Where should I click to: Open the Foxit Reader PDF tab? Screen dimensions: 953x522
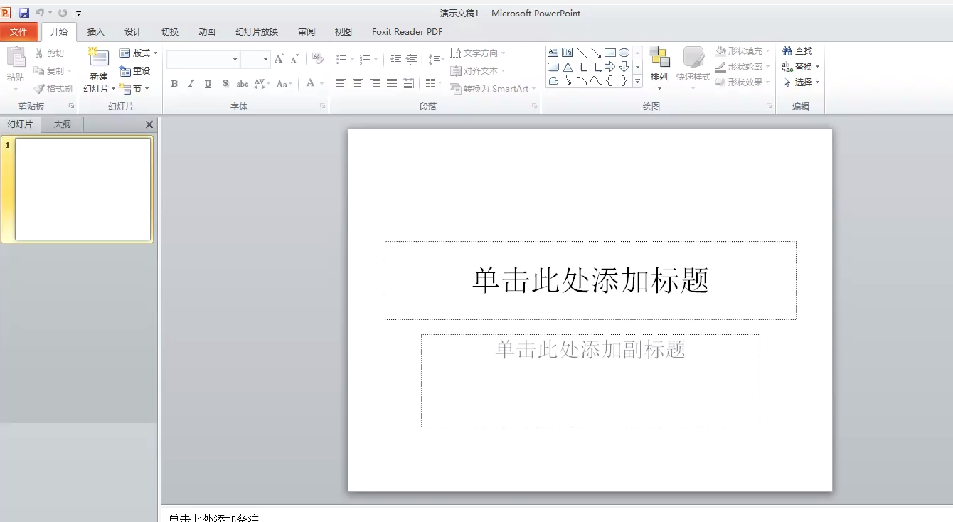[407, 32]
